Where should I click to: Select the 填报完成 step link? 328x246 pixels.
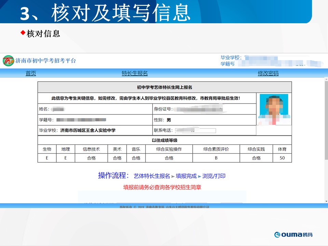tap(186, 176)
